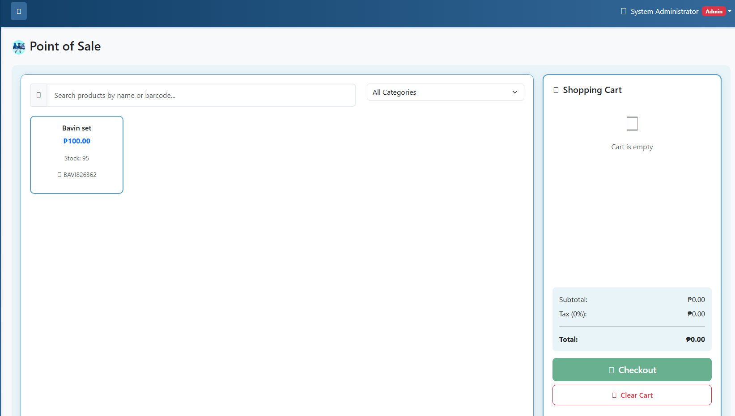Click the search magnifier icon

pos(38,95)
